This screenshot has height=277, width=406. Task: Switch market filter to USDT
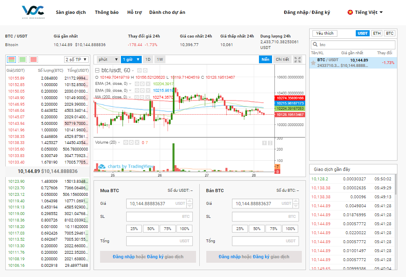tap(363, 33)
